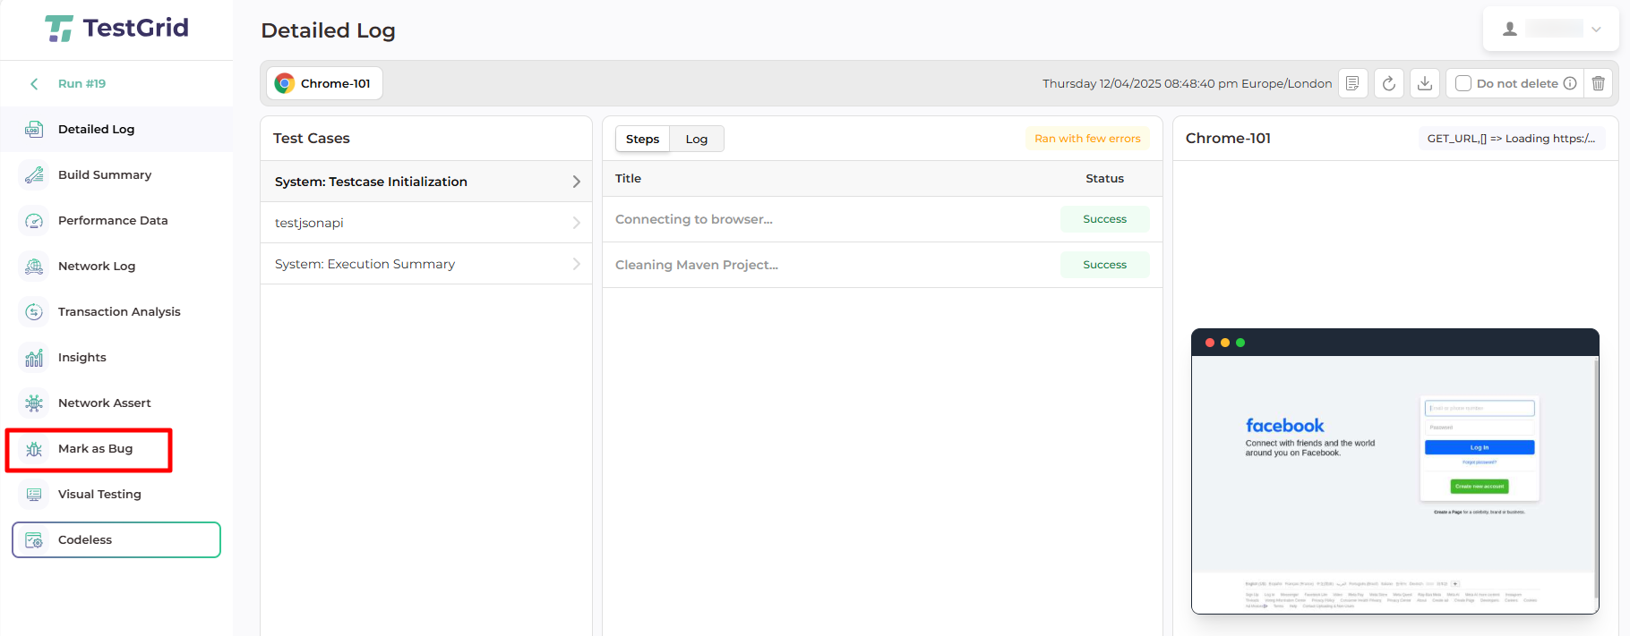Click the refresh icon in toolbar
This screenshot has height=636, width=1630.
tap(1389, 83)
